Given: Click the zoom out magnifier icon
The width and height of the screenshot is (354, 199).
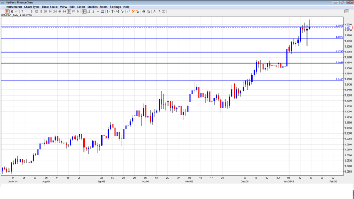Looking at the screenshot, I should (x=159, y=11).
